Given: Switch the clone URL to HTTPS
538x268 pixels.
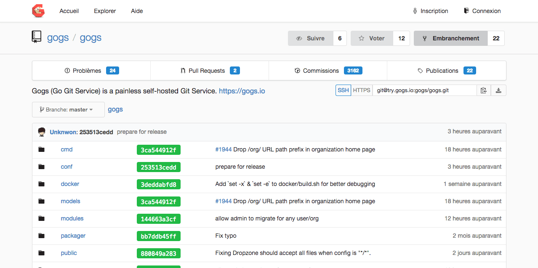Looking at the screenshot, I should coord(362,90).
